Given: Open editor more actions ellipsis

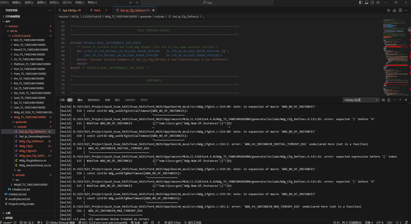Looking at the screenshot, I should 406,10.
